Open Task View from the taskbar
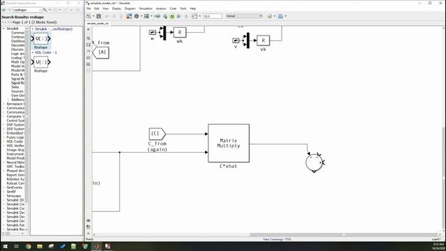This screenshot has width=446, height=251. pos(17,246)
